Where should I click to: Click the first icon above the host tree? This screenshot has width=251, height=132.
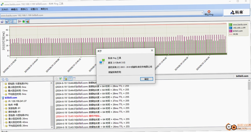pyautogui.click(x=3, y=79)
